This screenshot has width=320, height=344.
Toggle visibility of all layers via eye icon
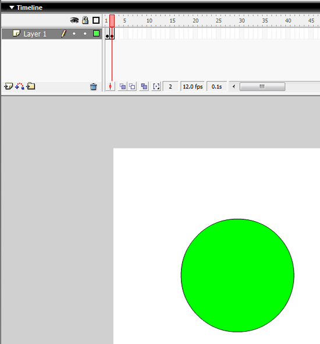[74, 20]
